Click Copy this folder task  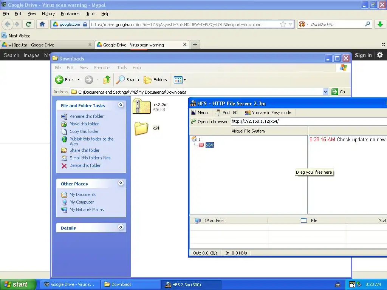click(84, 131)
